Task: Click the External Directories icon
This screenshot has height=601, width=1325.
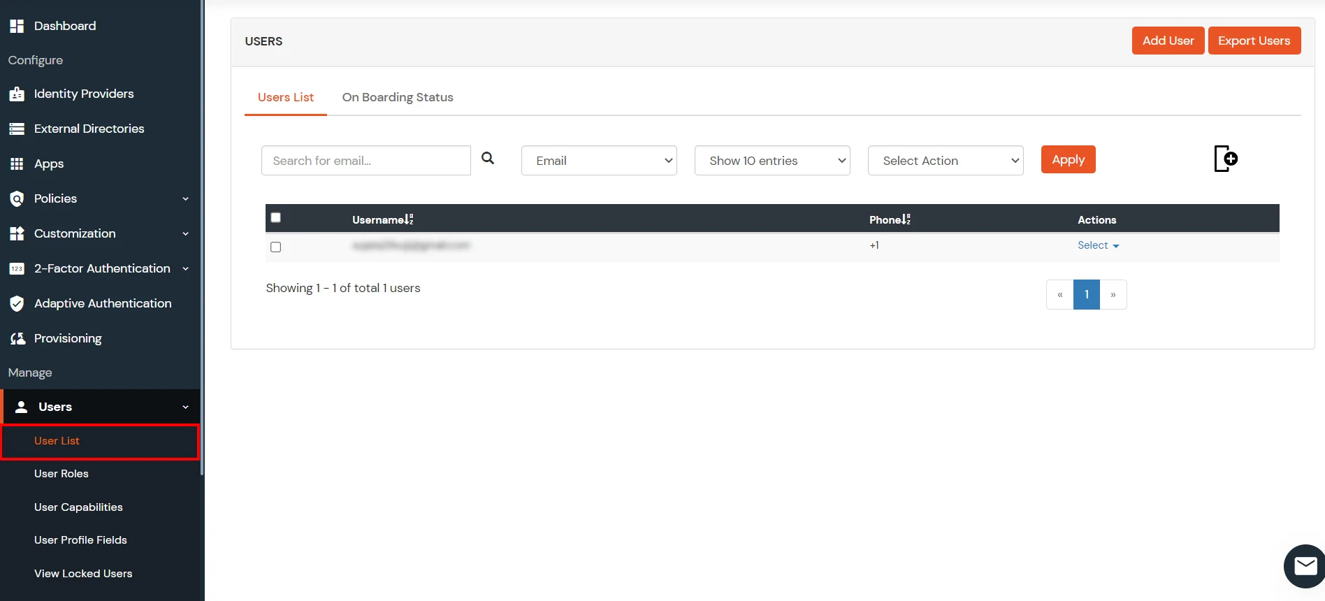Action: (x=17, y=129)
